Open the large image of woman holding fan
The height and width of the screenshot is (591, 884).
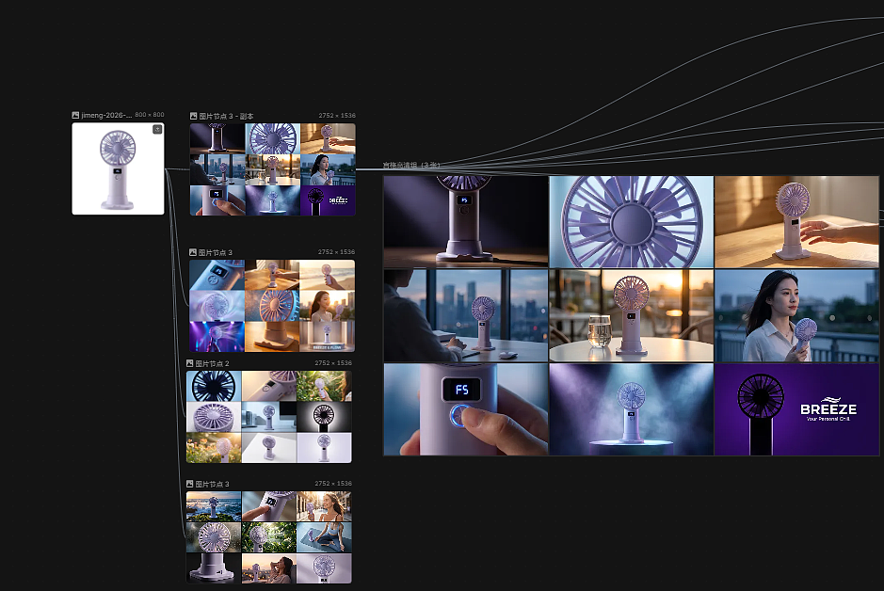[x=796, y=315]
